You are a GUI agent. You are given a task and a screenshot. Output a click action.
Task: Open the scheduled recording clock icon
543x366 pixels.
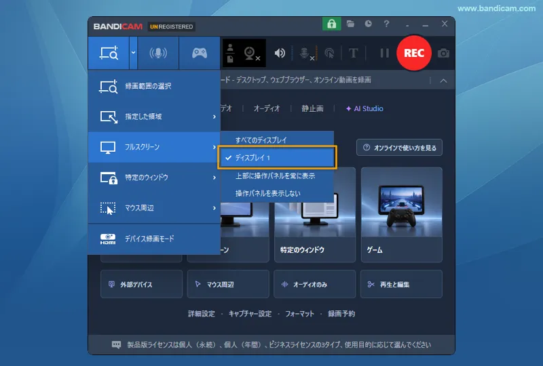(368, 24)
